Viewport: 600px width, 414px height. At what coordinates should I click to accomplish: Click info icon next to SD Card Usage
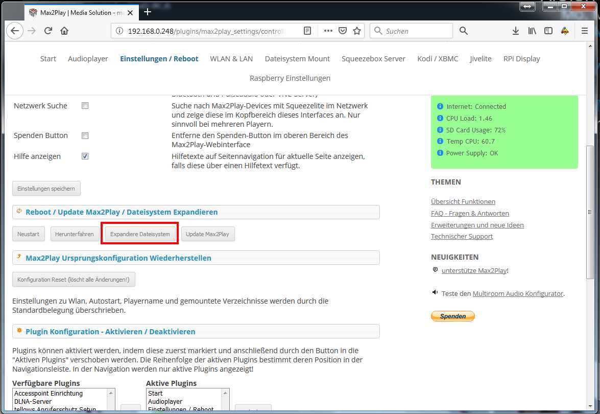tap(440, 130)
